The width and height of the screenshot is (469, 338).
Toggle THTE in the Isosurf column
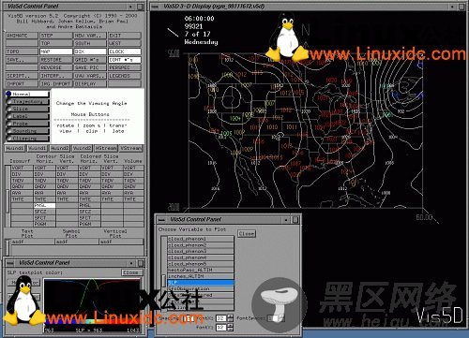tap(22, 199)
